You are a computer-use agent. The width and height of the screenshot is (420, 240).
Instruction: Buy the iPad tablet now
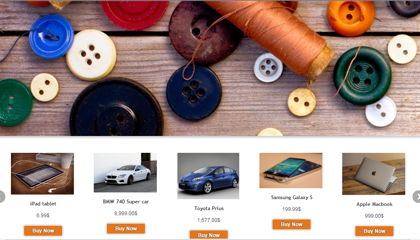[43, 231]
